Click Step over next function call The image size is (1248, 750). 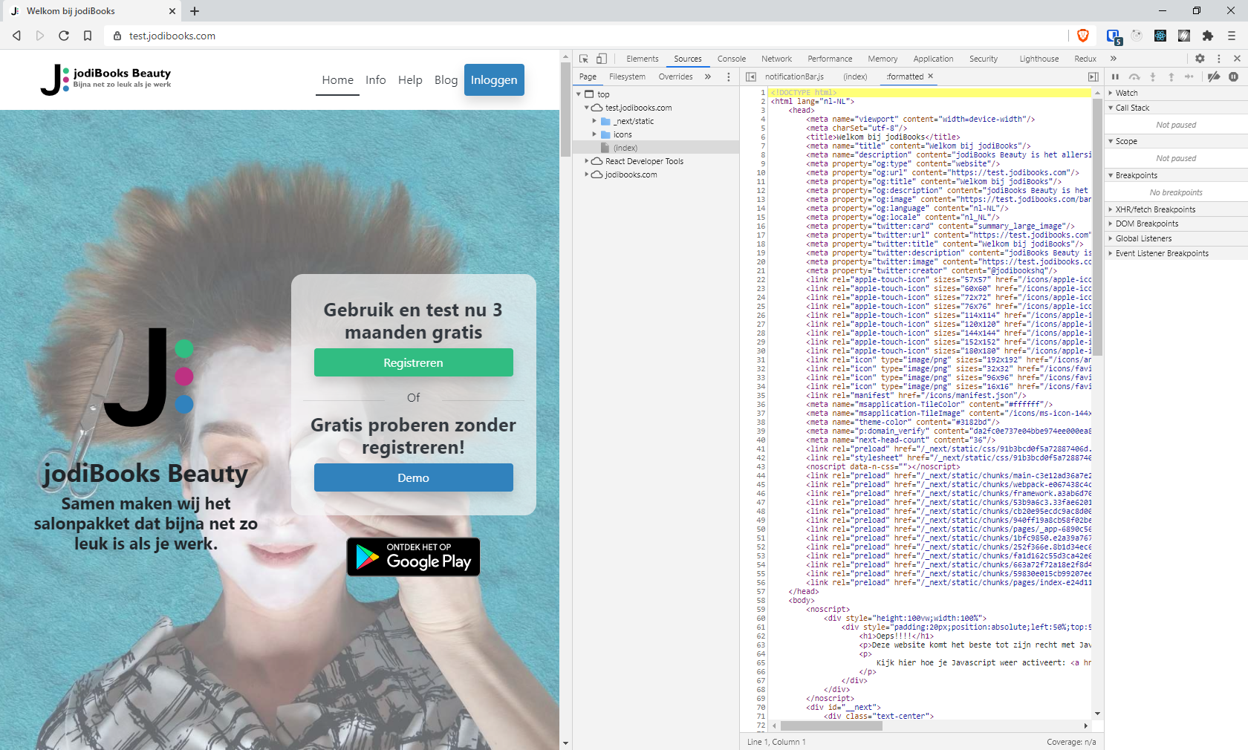(x=1134, y=76)
